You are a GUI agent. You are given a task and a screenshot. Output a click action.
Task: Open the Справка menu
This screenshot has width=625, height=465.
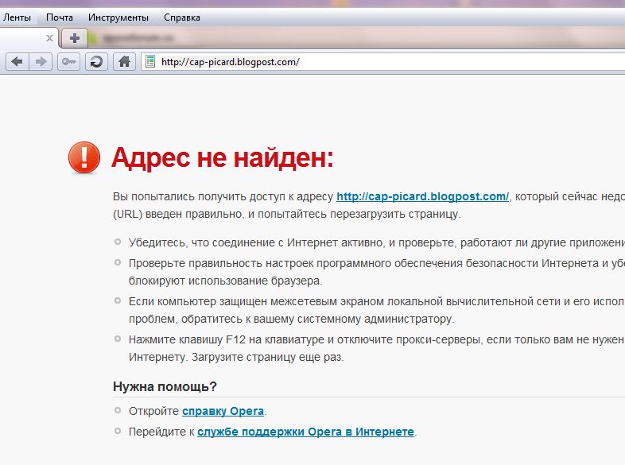(182, 17)
